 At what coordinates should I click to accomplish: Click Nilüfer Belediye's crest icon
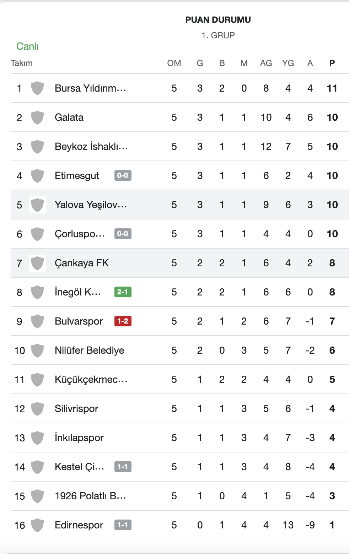37,350
